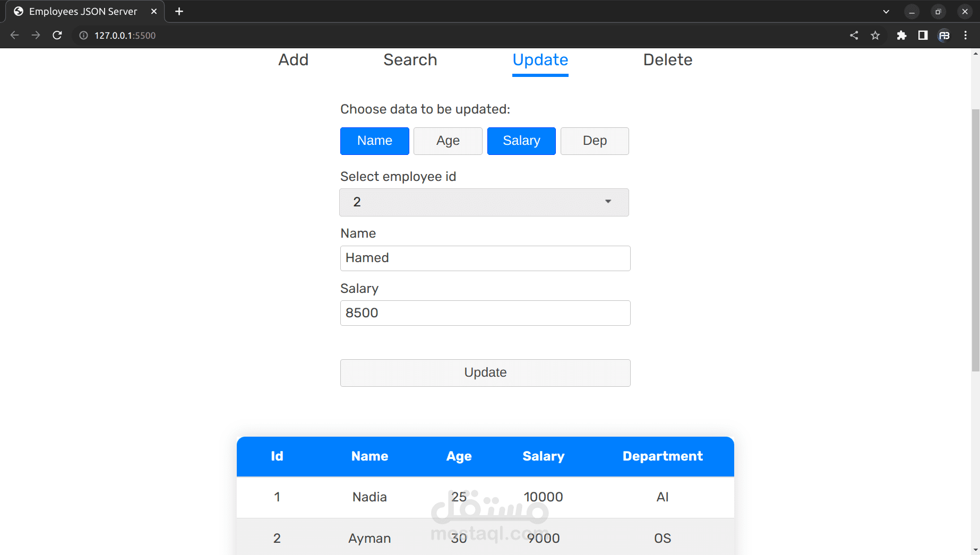Click the Age column header

(x=459, y=456)
